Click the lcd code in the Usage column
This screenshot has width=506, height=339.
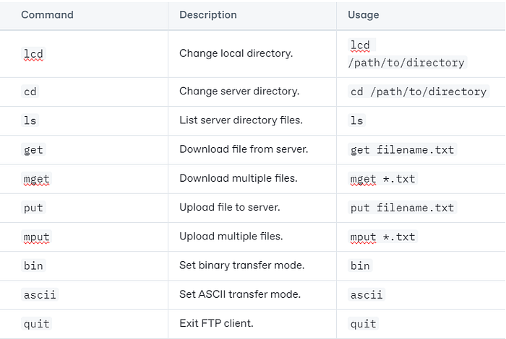(x=361, y=45)
